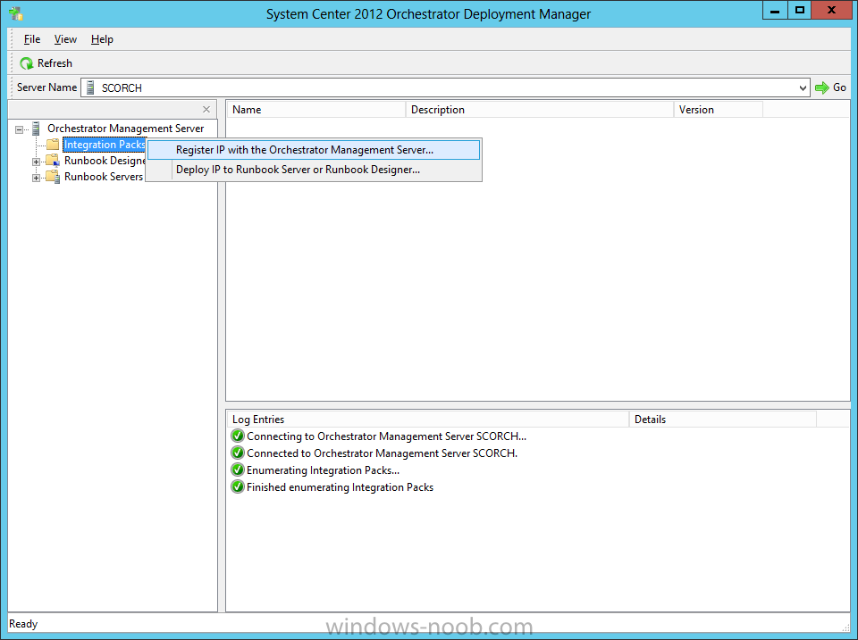Click checkmark icon beside 'Connecting to Orchestrator' entry
This screenshot has height=640, width=858.
(x=238, y=436)
